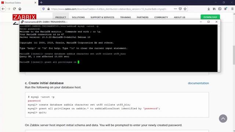
Task: Click 'create database zabbix' line in page code box
Action: pyautogui.click(x=79, y=105)
